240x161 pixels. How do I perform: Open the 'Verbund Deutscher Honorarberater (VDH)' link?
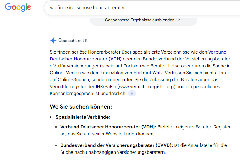[x=86, y=59]
